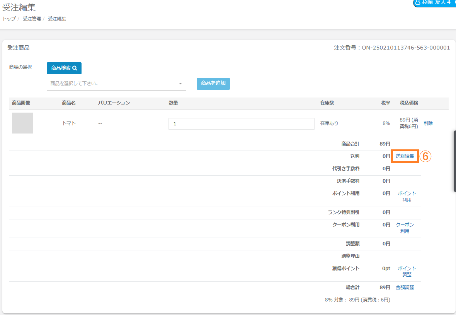Image resolution: width=456 pixels, height=315 pixels.
Task: Open the ポイント調整 link
Action: click(407, 271)
